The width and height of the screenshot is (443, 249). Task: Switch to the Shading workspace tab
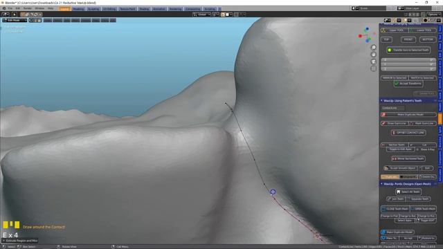click(x=144, y=9)
